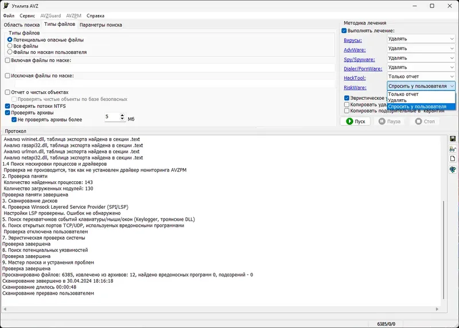This screenshot has height=328, width=459.
Task: Expand the Dialer/PornWare action dropdown
Action: point(421,67)
